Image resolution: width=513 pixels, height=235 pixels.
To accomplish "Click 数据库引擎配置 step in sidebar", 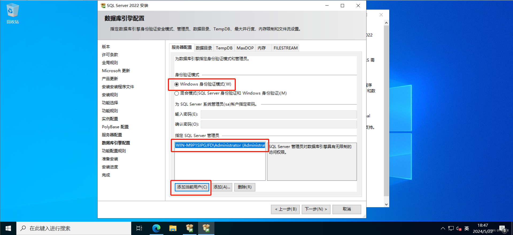I will 116,143.
